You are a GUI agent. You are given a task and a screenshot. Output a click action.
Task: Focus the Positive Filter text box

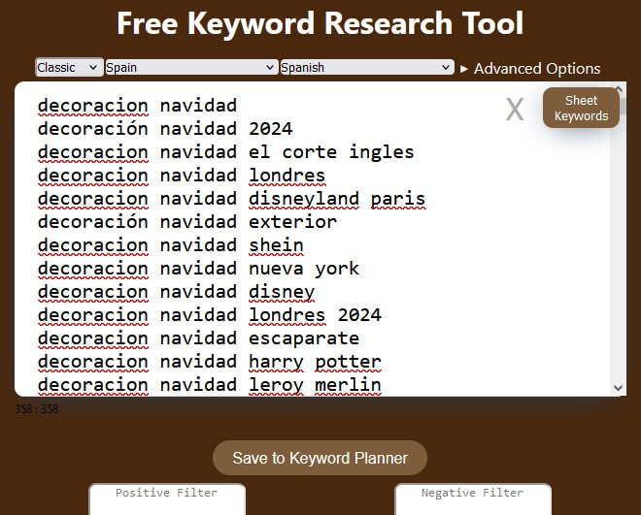click(x=166, y=503)
